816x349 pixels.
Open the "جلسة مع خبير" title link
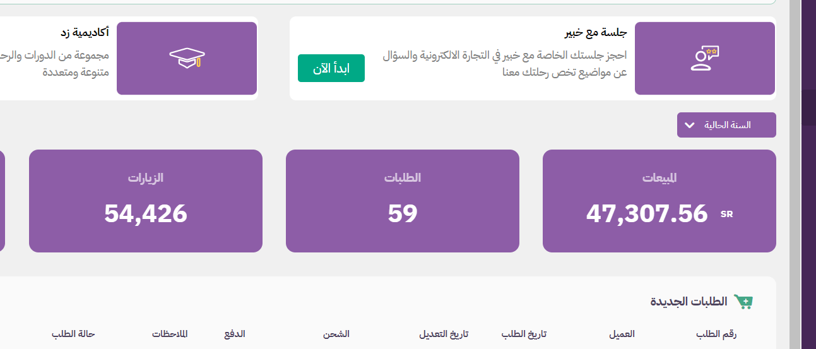[x=596, y=33]
